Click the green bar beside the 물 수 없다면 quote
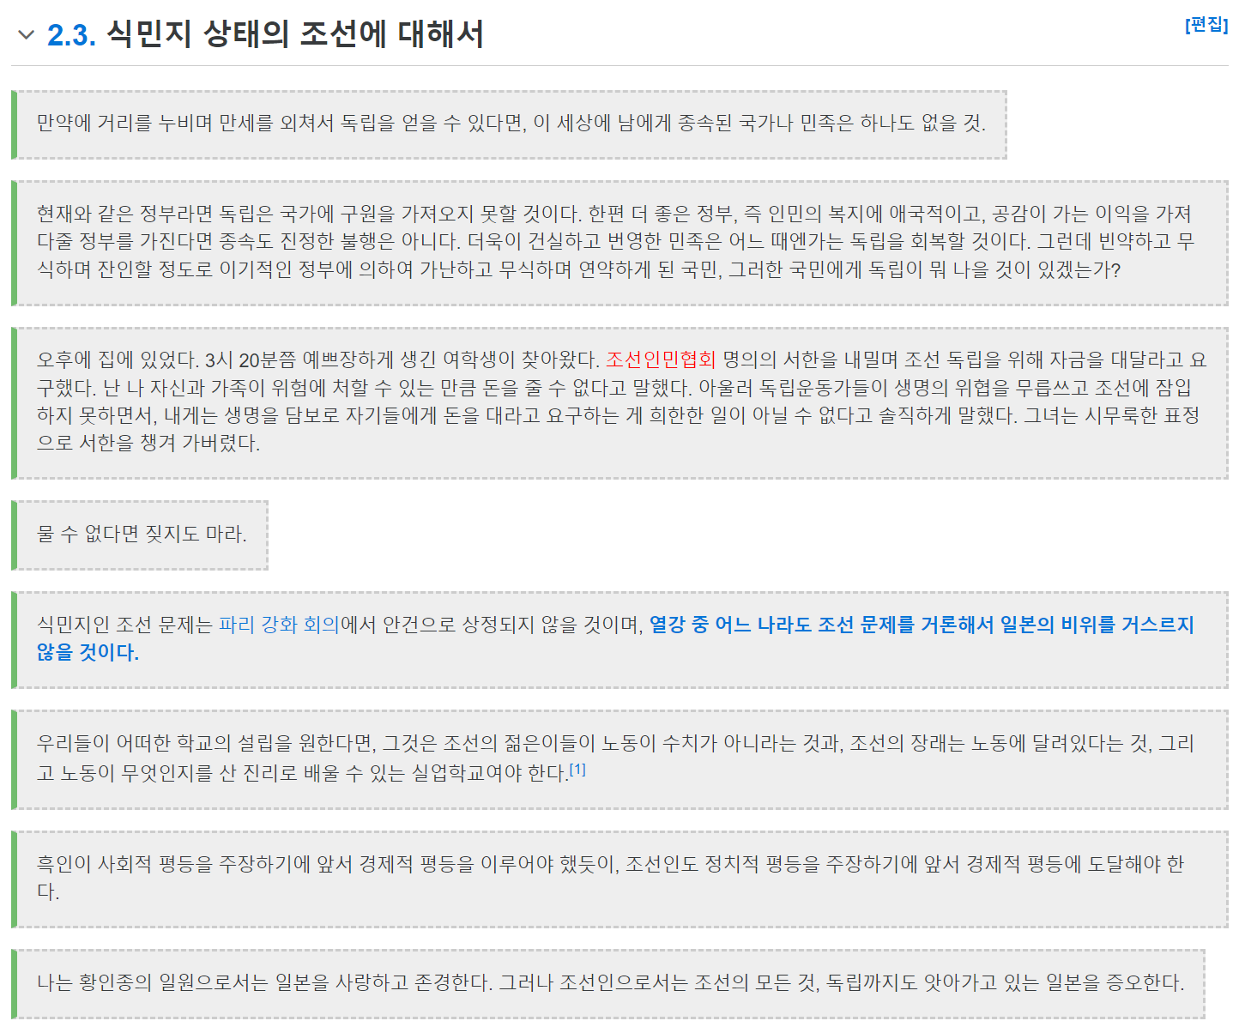 (14, 535)
